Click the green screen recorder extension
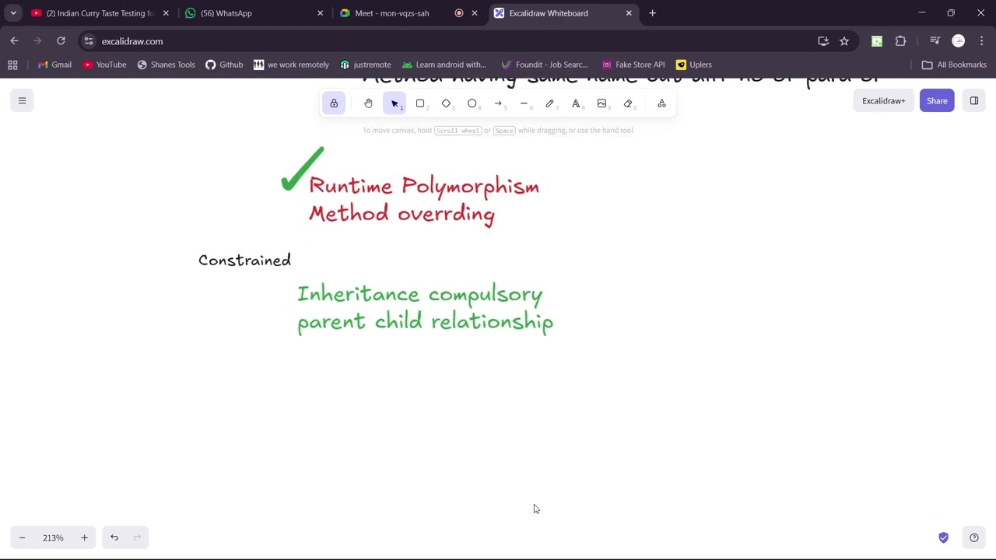The height and width of the screenshot is (560, 996). point(877,41)
